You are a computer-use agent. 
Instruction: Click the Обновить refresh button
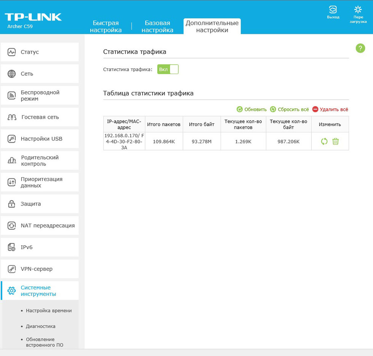pos(251,110)
